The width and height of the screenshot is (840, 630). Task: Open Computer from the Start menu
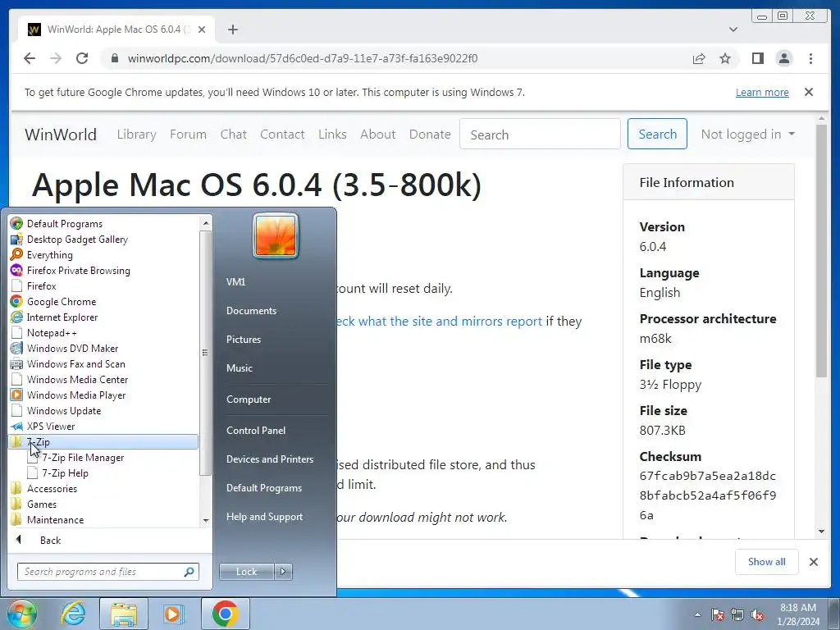point(249,399)
